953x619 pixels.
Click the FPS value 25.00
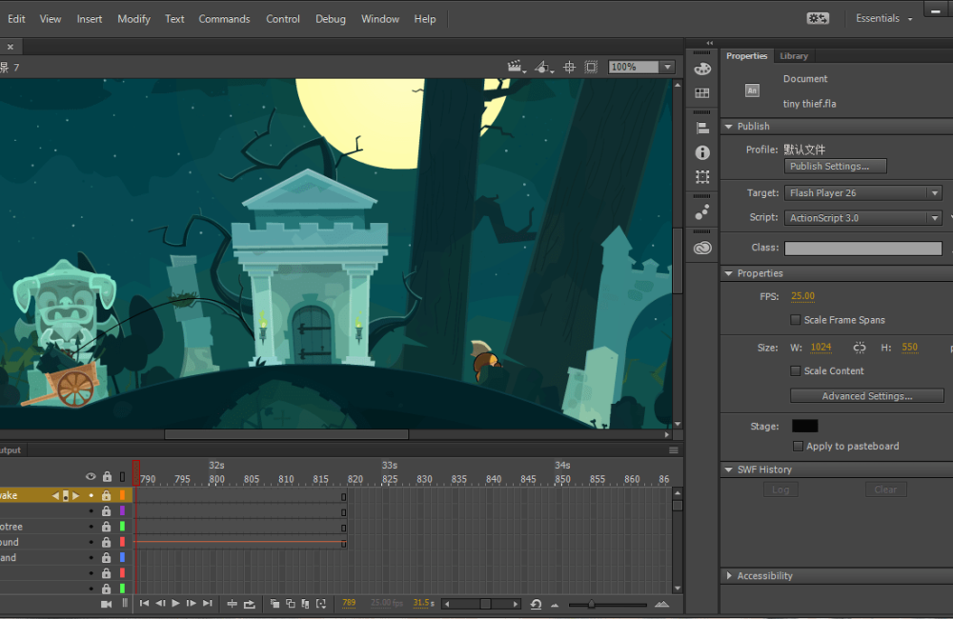802,296
